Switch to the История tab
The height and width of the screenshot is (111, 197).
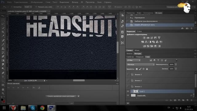pyautogui.click(x=159, y=13)
